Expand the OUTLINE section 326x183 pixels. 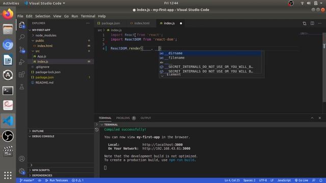(60, 131)
